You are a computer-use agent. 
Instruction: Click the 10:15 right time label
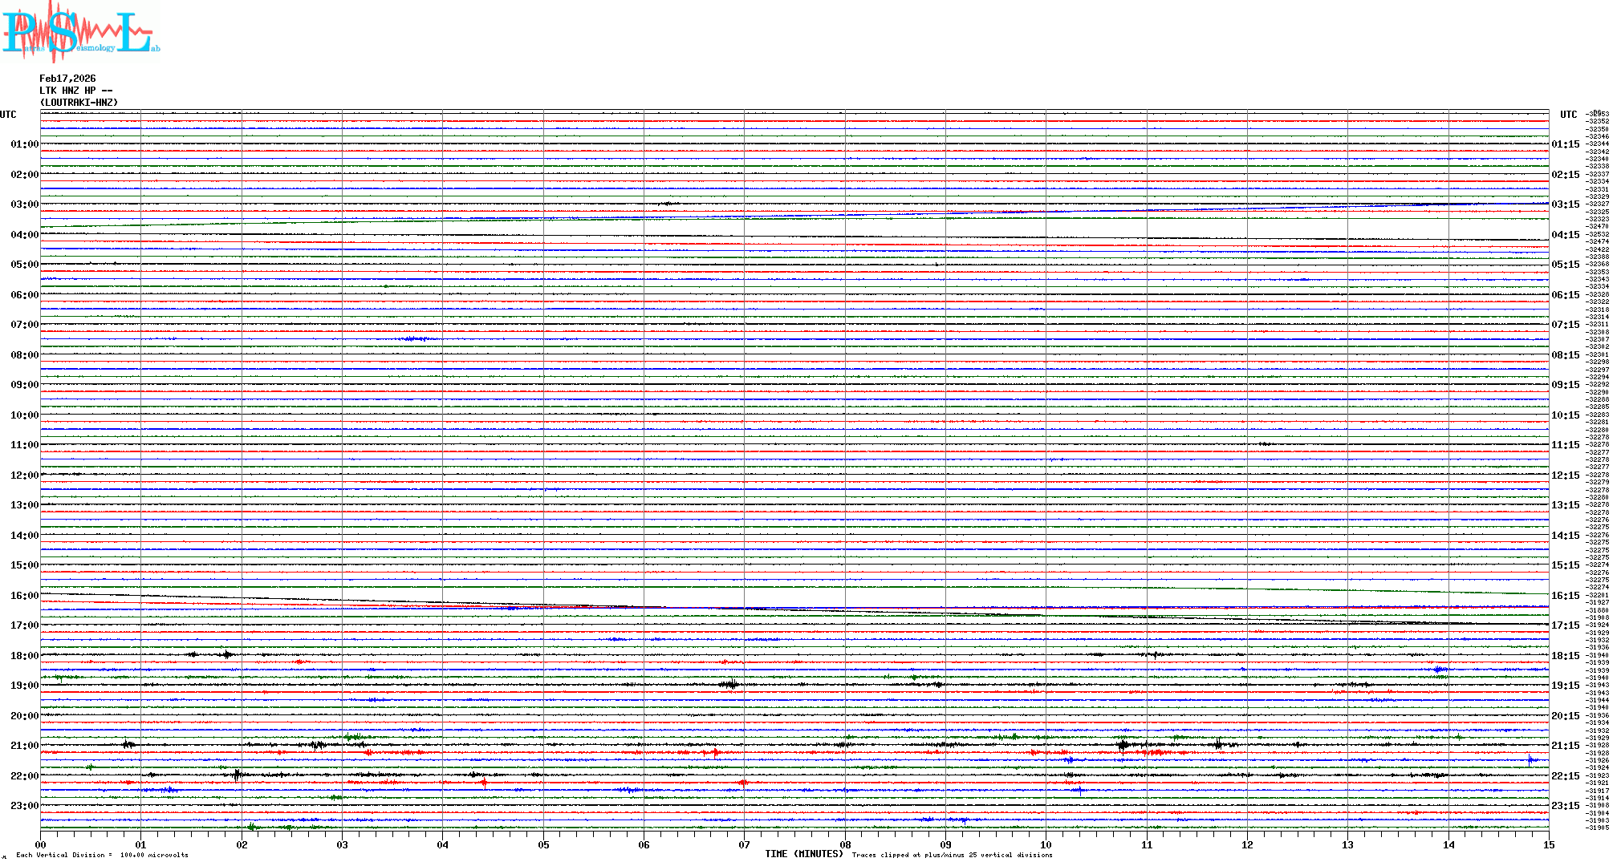(1565, 415)
